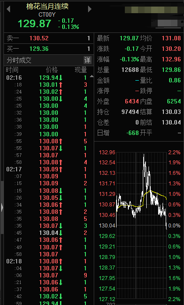Click 均价 value 131.08
This screenshot has width=184, height=305.
pyautogui.click(x=171, y=38)
